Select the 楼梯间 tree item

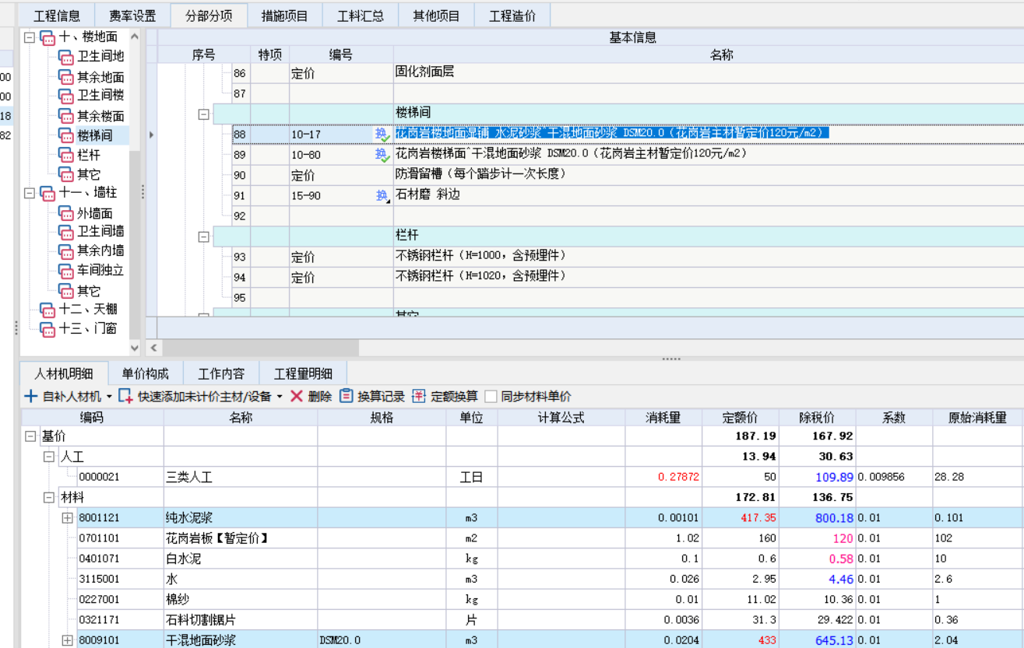(94, 135)
